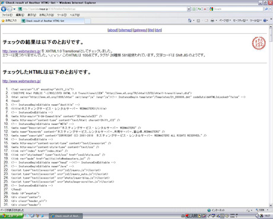273x219 pixels.
Task: Open the printer dropdown arrow
Action: click(216, 21)
